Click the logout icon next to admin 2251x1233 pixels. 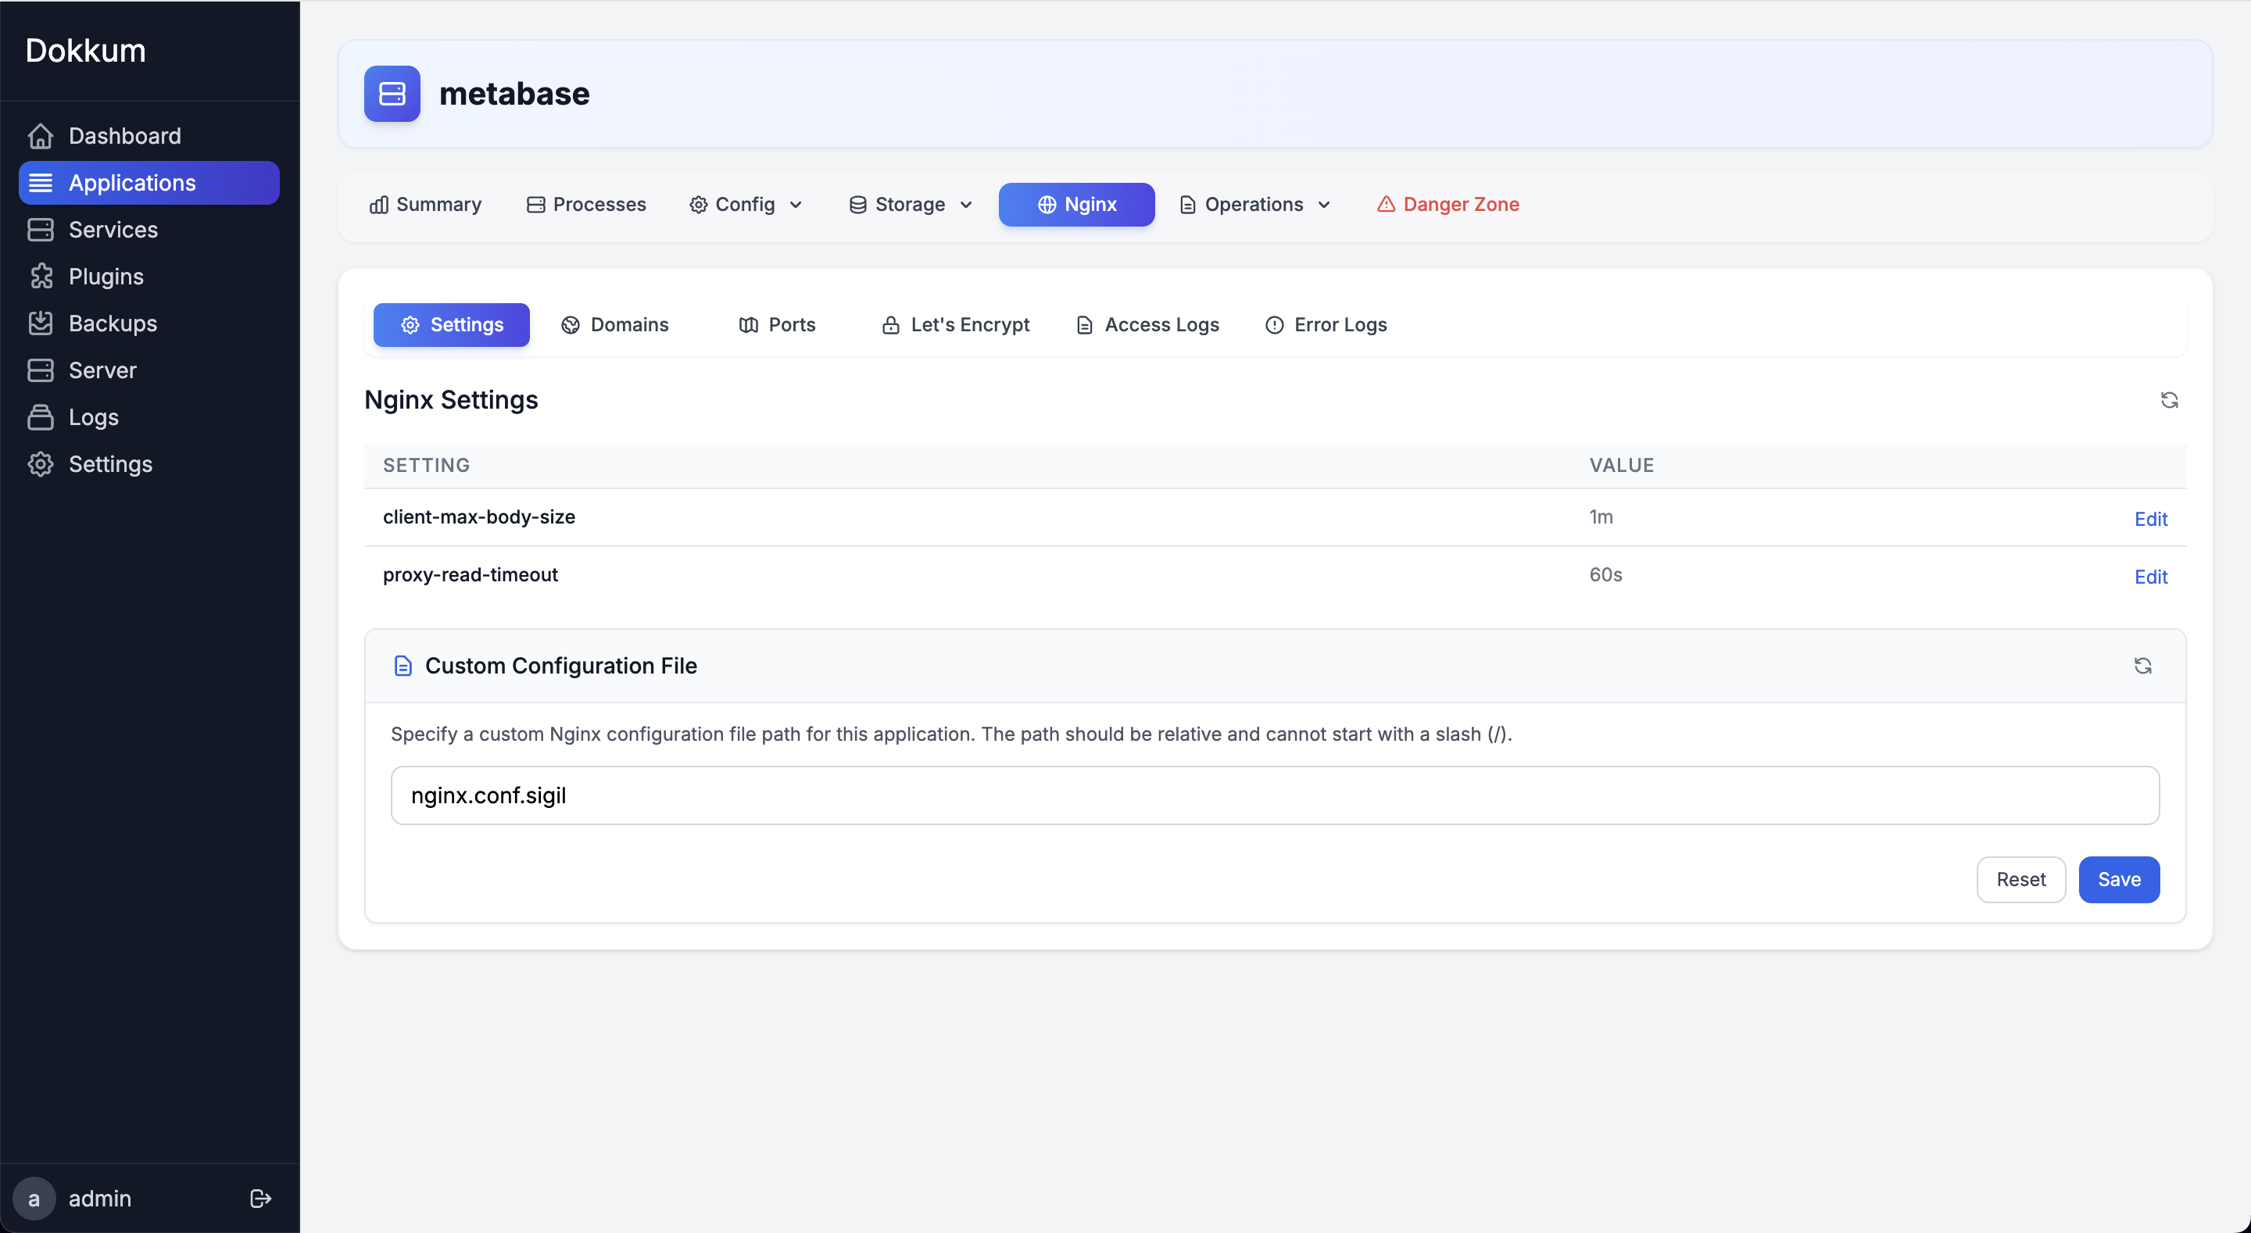[x=259, y=1198]
